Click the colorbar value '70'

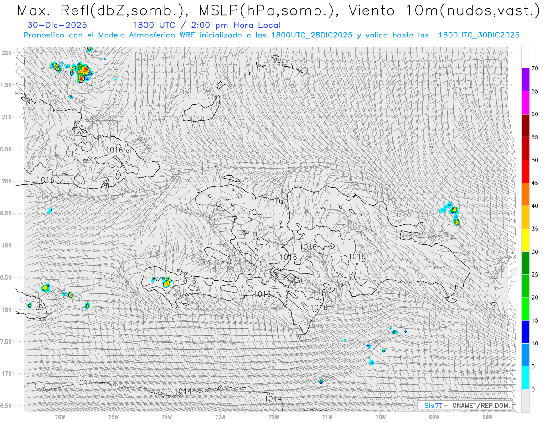pos(535,68)
